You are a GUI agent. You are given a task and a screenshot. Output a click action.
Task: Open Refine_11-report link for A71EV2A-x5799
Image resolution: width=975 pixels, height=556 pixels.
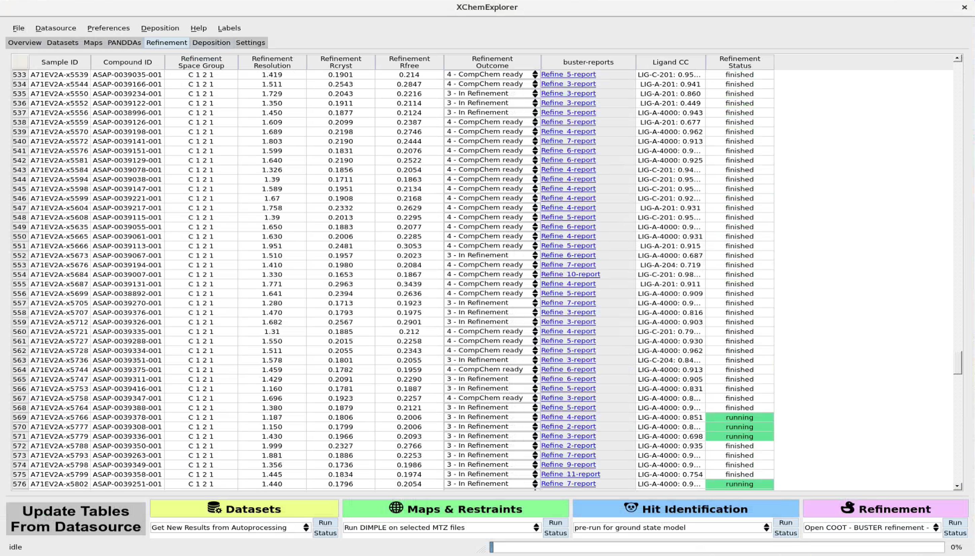coord(570,474)
